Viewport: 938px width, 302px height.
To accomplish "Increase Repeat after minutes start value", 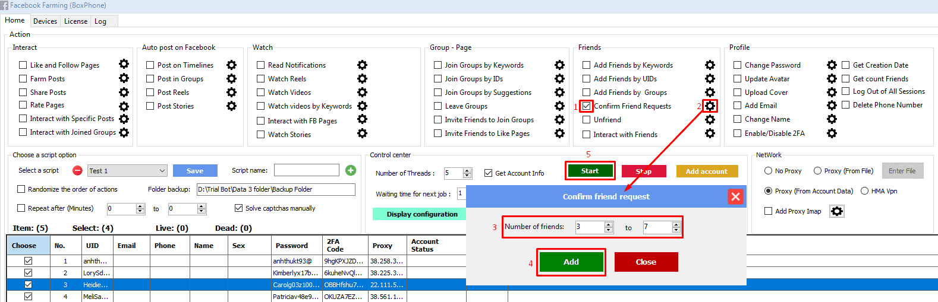I will (140, 206).
